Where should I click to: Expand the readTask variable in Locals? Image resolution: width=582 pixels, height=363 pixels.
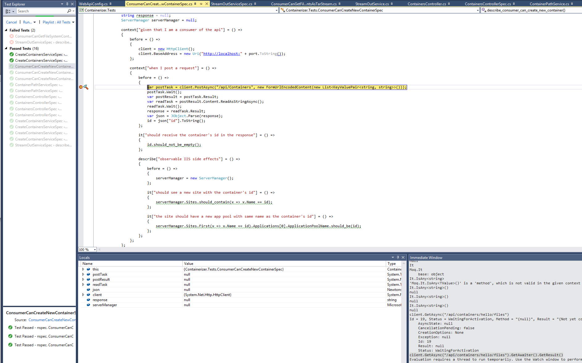tap(83, 285)
